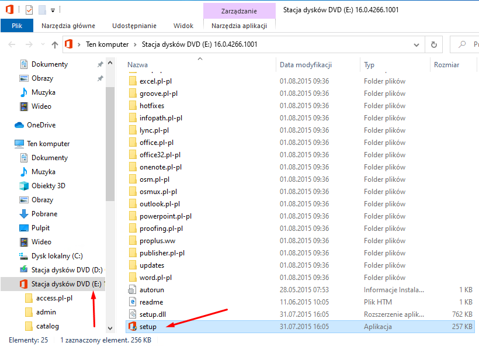The image size is (479, 346).
Task: Click the navigation pane scroll up arrow
Action: click(110, 63)
